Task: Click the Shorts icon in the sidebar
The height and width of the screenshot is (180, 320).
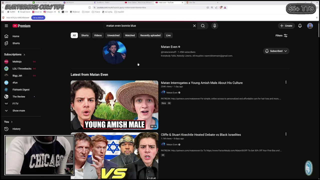Action: click(6, 43)
